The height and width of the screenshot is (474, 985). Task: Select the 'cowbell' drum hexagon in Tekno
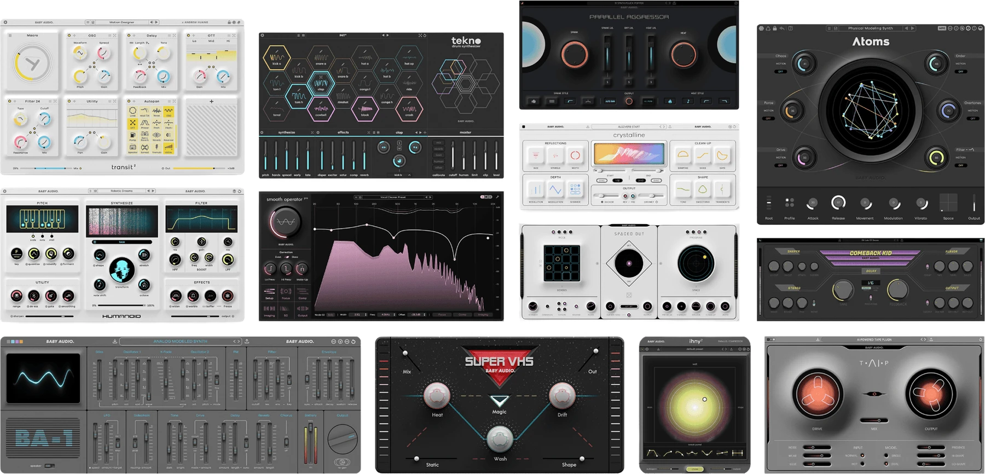[x=321, y=109]
